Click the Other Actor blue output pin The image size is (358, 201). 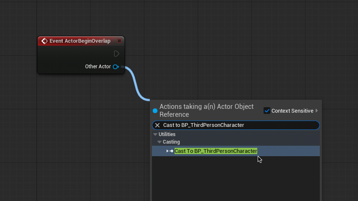pyautogui.click(x=115, y=67)
